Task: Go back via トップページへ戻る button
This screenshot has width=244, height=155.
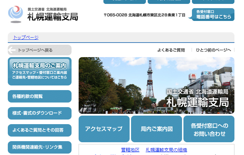Action: pyautogui.click(x=40, y=50)
